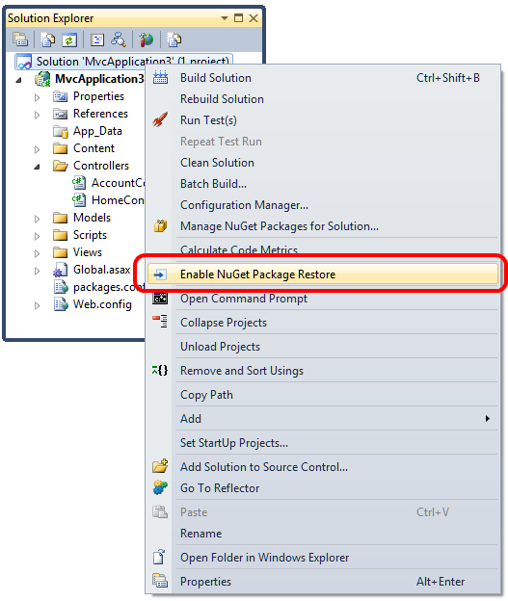The width and height of the screenshot is (508, 601).
Task: Choose Rename in the context menu
Action: click(323, 534)
